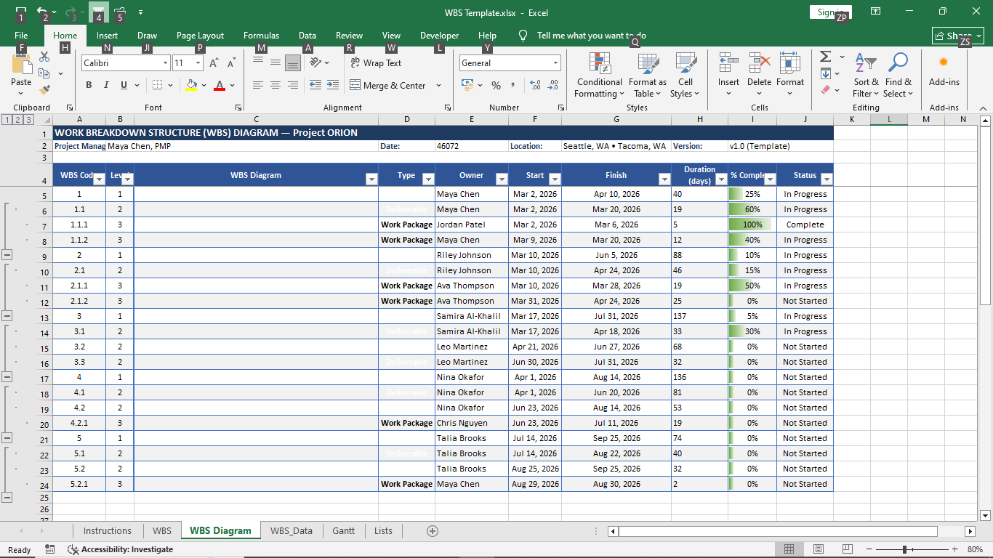Click the Format Painter icon
Image resolution: width=993 pixels, height=558 pixels.
44,90
